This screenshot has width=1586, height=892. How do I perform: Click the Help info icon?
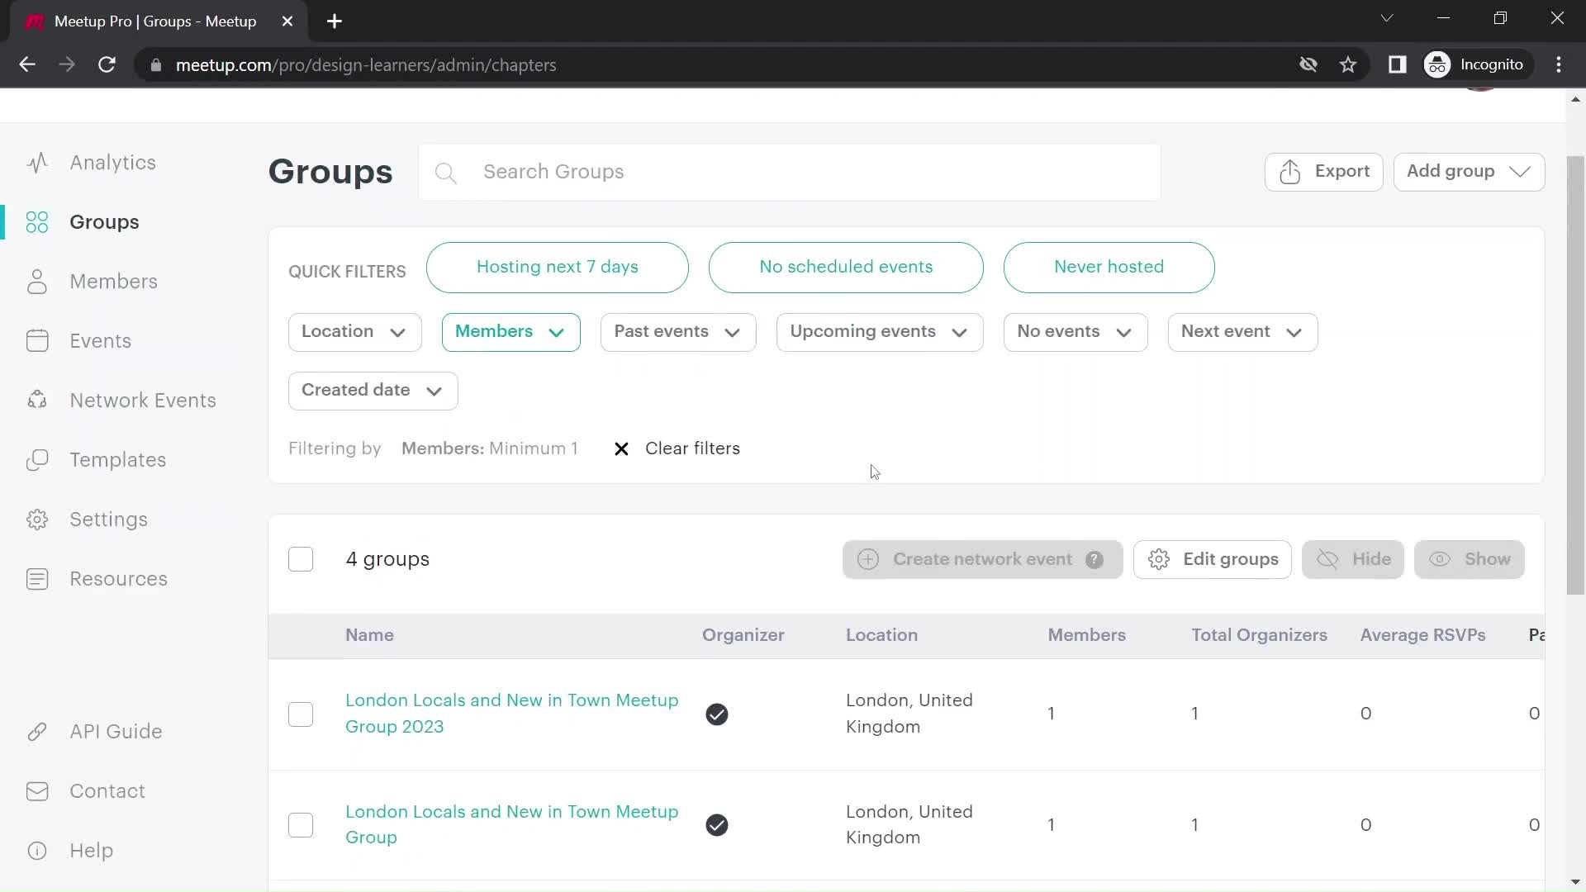pyautogui.click(x=37, y=851)
